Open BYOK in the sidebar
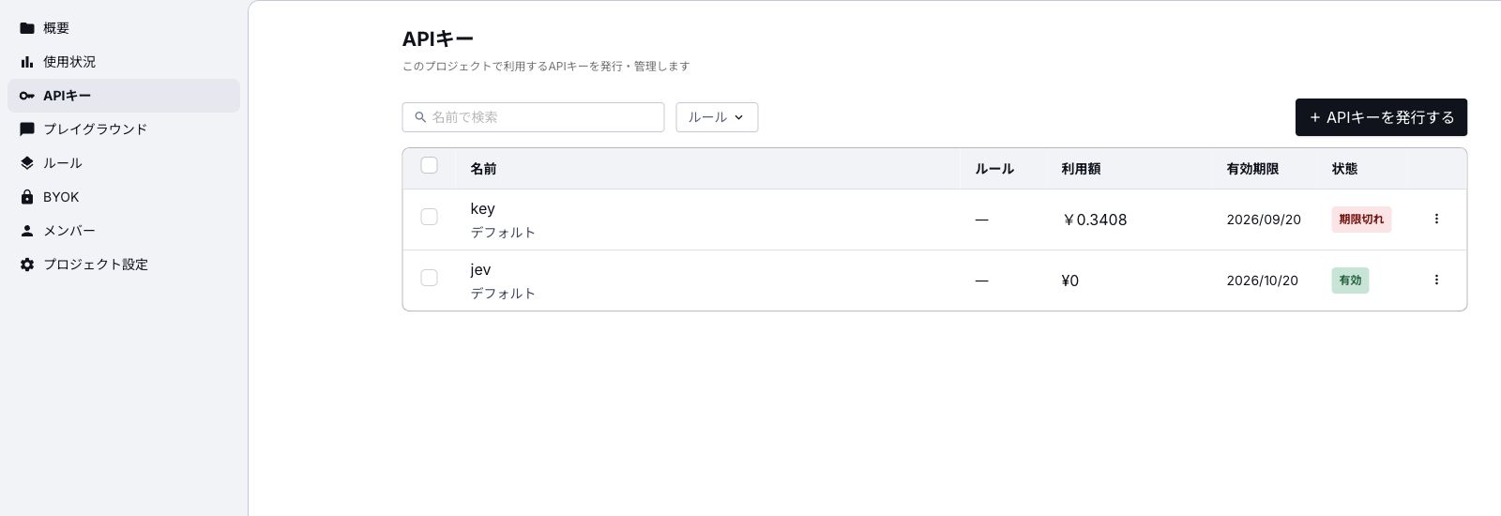Screen dimensions: 1501x516 (124, 197)
